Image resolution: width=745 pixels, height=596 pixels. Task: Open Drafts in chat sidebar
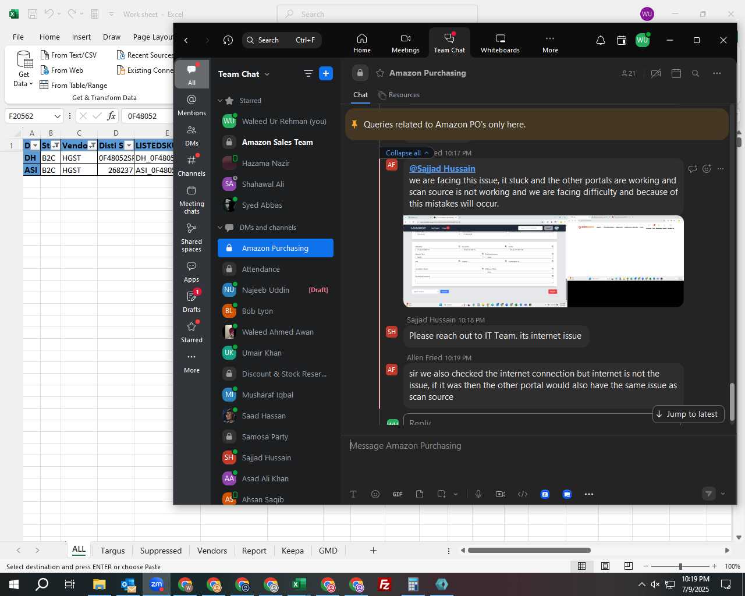coord(191,301)
